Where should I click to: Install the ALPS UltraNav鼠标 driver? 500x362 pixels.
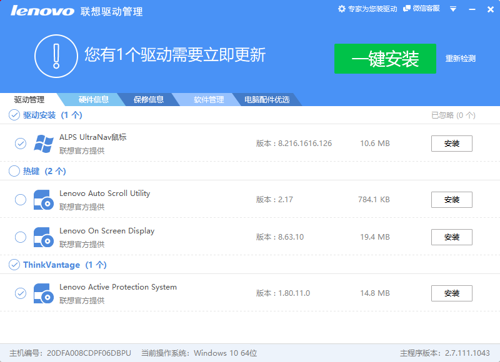(x=451, y=144)
